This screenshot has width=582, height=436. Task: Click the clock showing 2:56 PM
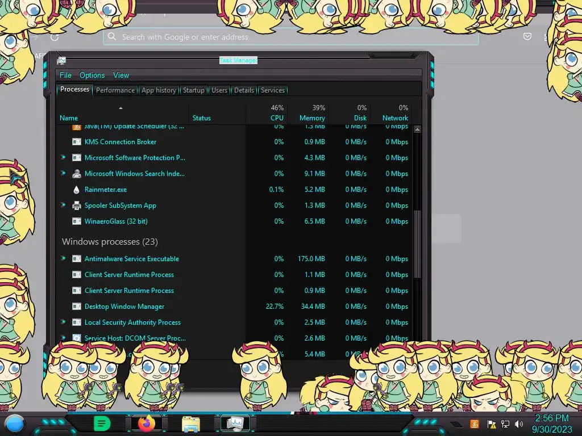pyautogui.click(x=551, y=418)
